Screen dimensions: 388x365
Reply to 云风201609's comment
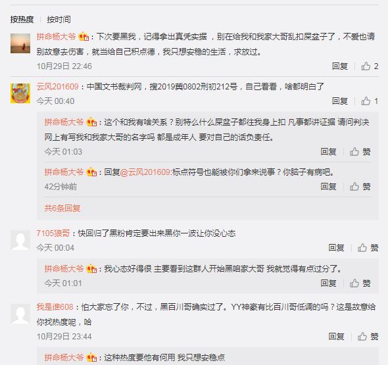click(x=340, y=101)
